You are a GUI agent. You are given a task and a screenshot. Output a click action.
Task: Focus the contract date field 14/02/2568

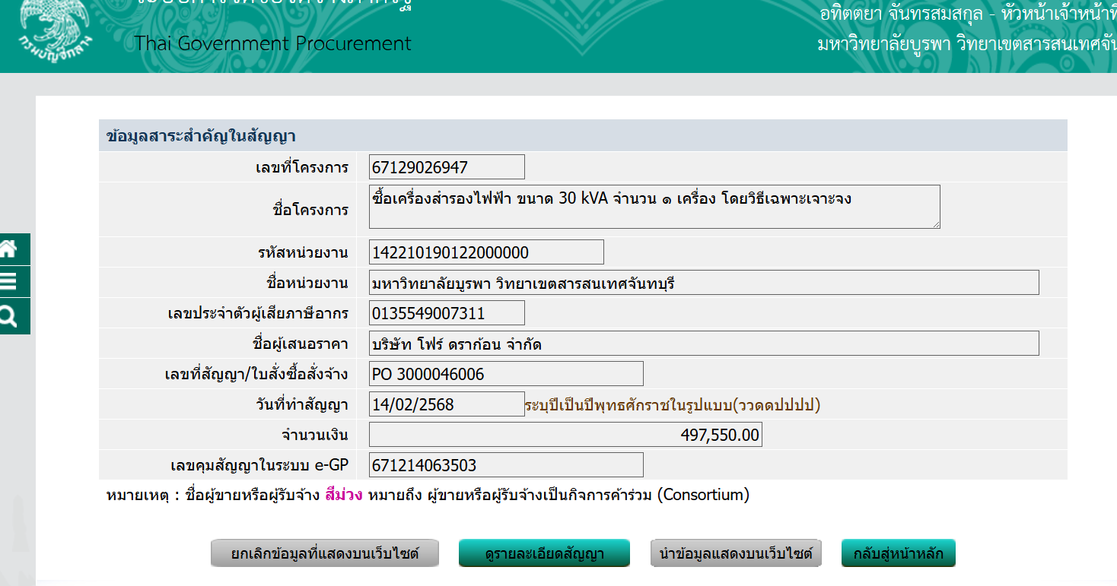pos(447,404)
